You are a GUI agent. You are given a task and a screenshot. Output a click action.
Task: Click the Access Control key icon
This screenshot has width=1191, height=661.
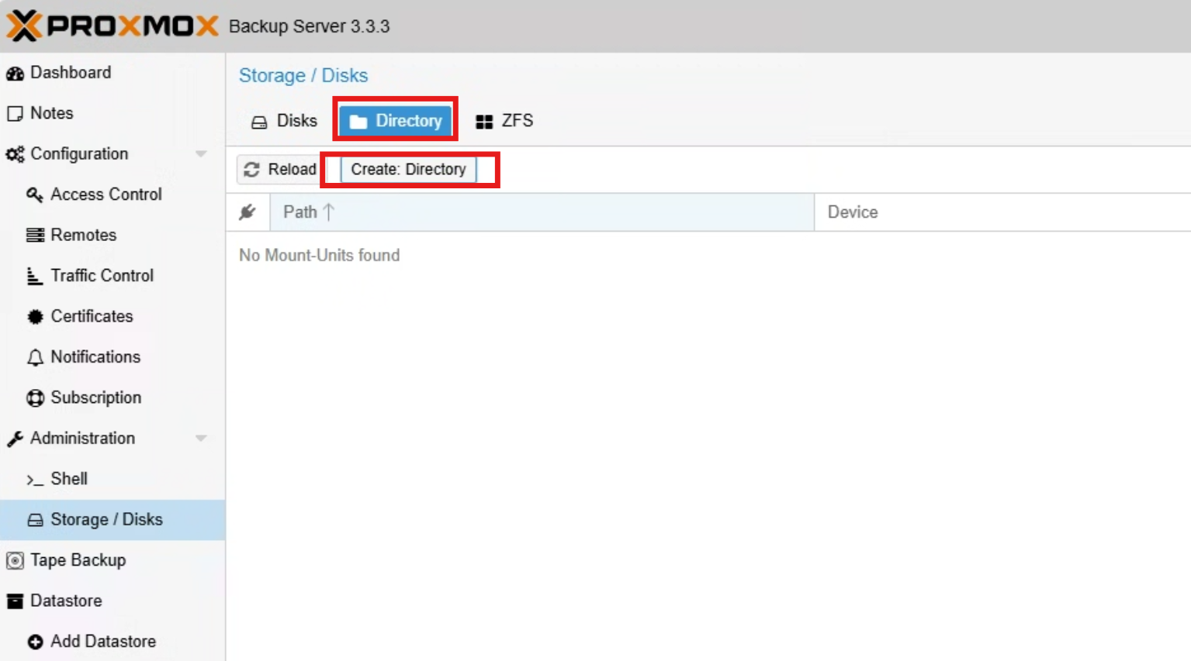click(35, 195)
